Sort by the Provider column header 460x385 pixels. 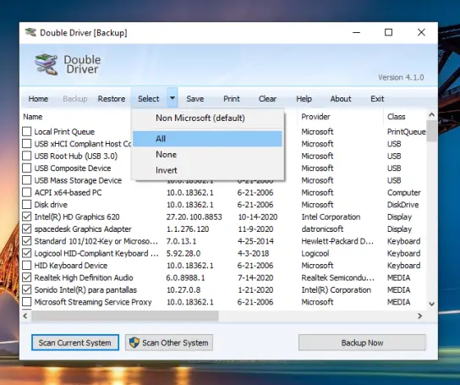[315, 117]
